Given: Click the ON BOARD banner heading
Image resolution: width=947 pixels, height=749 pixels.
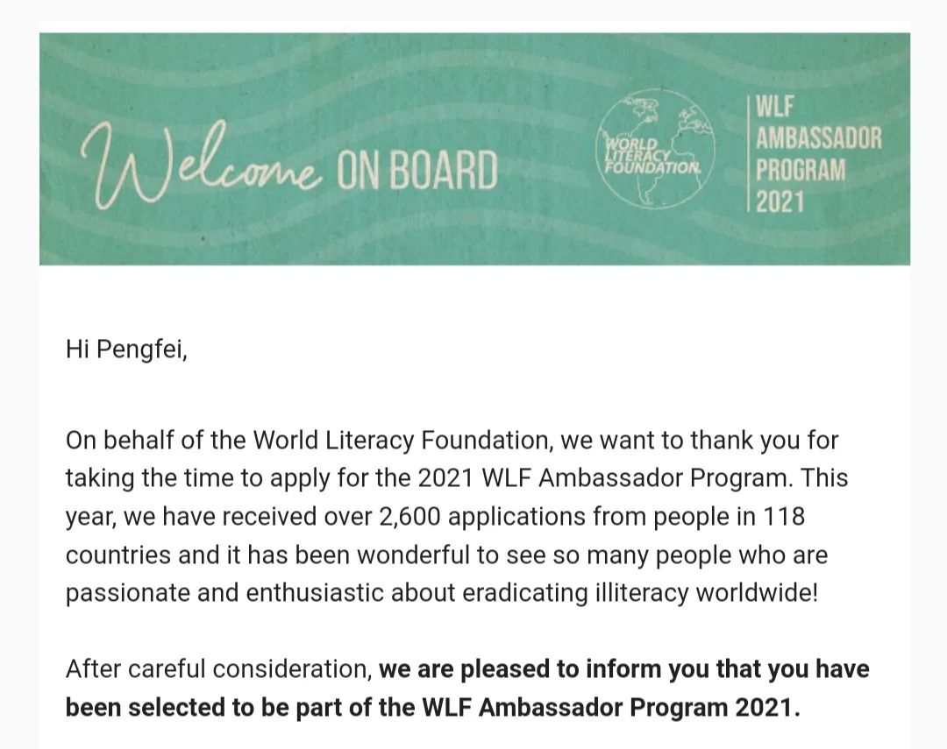Looking at the screenshot, I should coord(417,170).
